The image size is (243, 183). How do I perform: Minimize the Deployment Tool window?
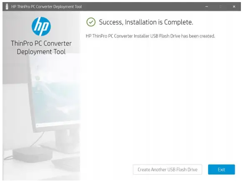click(x=206, y=7)
